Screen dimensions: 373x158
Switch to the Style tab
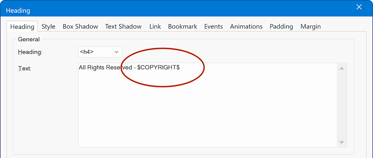click(48, 26)
